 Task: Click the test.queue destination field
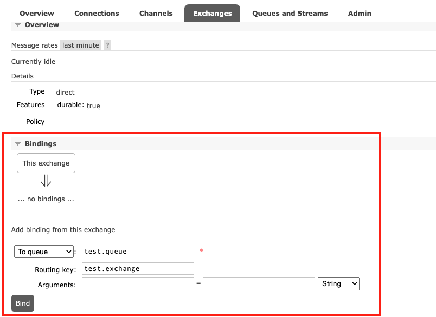[x=137, y=252]
